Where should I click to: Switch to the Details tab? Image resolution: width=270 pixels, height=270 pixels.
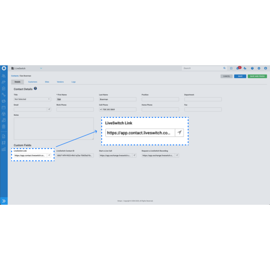(18, 82)
